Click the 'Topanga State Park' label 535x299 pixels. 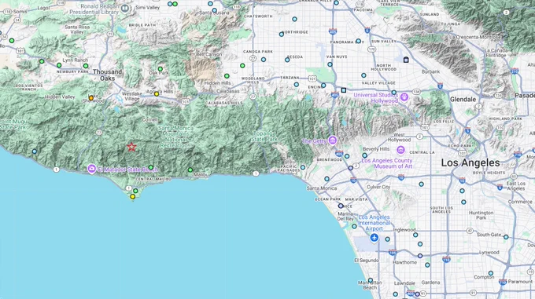(264, 136)
